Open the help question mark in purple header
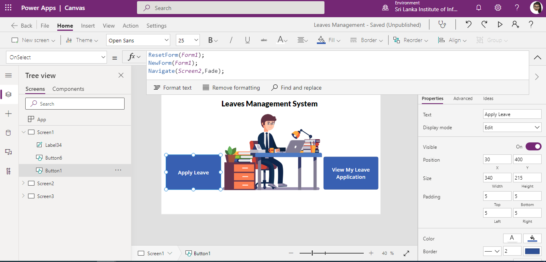Screen dimensions: 546x262 point(517,8)
